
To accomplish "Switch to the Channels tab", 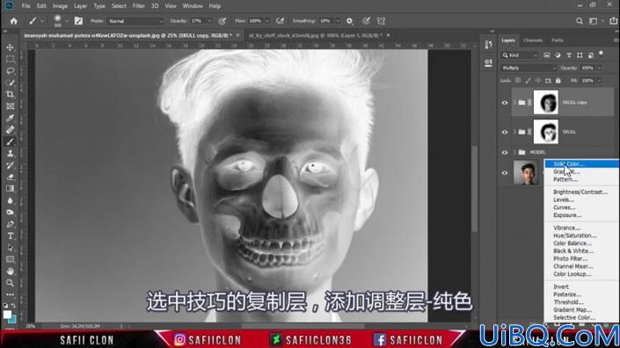I will (533, 40).
